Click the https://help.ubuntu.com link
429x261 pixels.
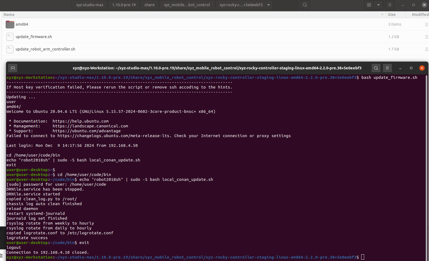[81, 121]
